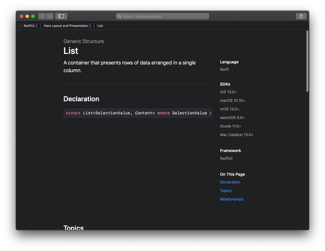
Task: Click the View Layout collection icon
Action: (40, 26)
